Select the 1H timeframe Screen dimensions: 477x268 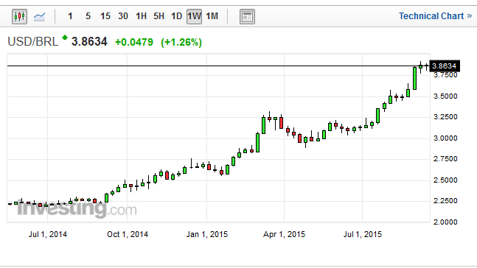141,16
